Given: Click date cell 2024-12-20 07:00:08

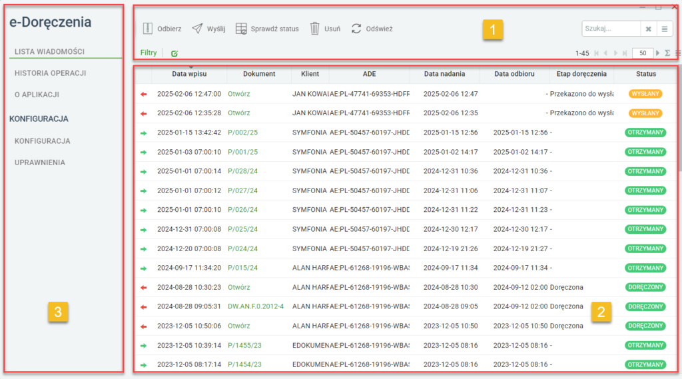Looking at the screenshot, I should pyautogui.click(x=189, y=249).
